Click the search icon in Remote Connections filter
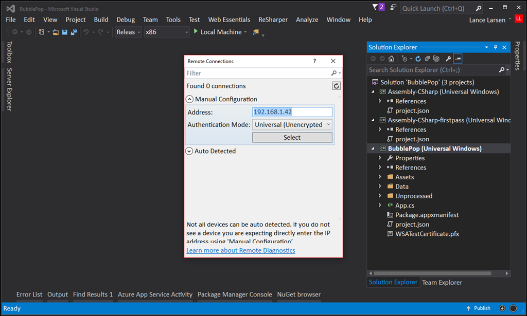This screenshot has height=316, width=527. [333, 73]
